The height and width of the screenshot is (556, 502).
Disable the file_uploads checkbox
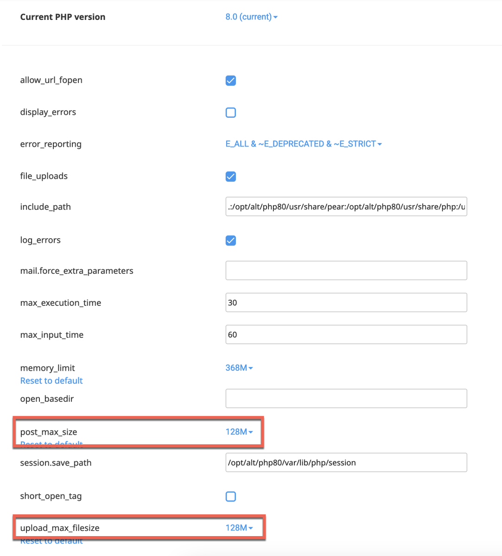click(230, 177)
